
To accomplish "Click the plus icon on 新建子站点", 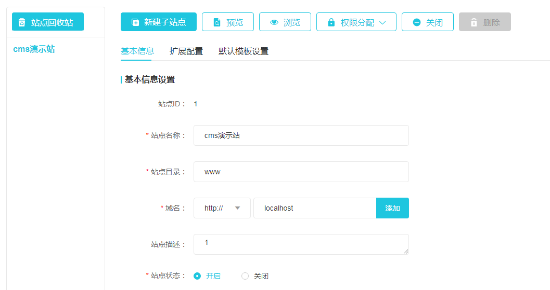I will [x=135, y=22].
